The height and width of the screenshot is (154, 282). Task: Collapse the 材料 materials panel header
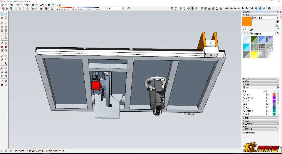(260, 15)
